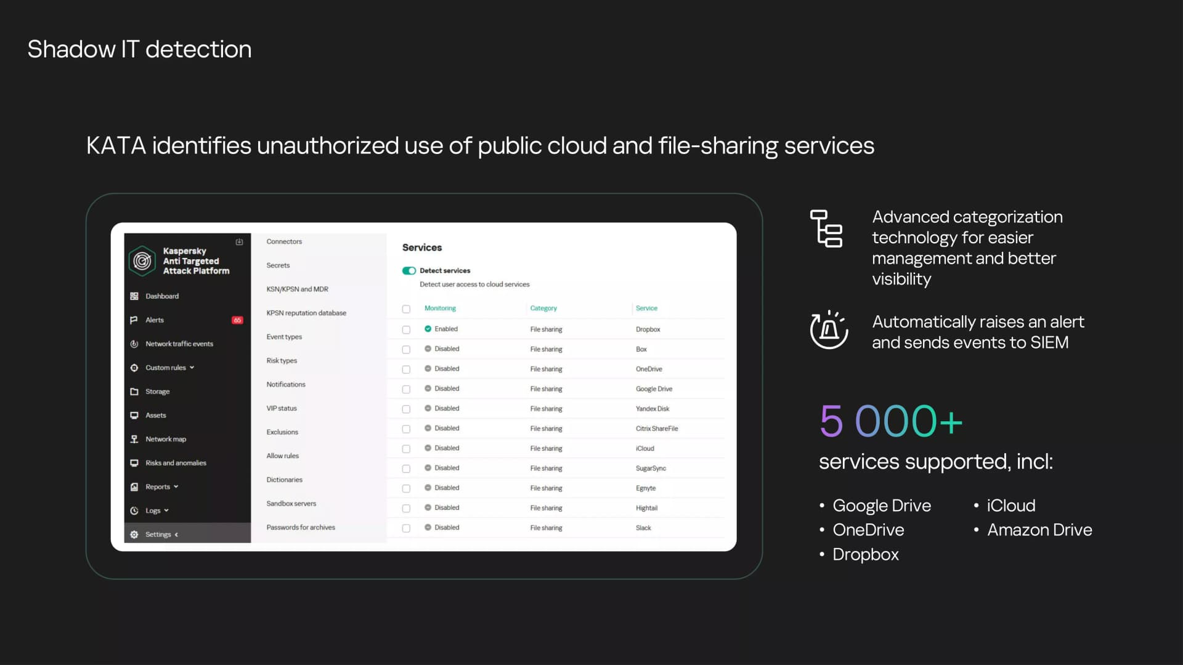This screenshot has width=1183, height=665.
Task: Click the Custom rules icon
Action: tap(134, 368)
